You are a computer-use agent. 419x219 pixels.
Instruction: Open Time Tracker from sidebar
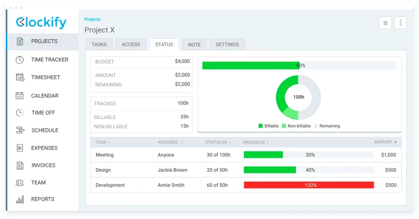point(50,60)
